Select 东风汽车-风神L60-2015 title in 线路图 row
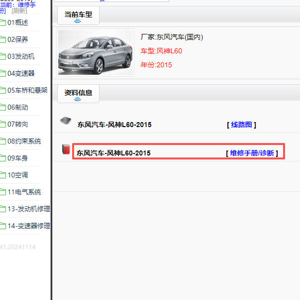The width and height of the screenshot is (300, 300). [x=114, y=125]
